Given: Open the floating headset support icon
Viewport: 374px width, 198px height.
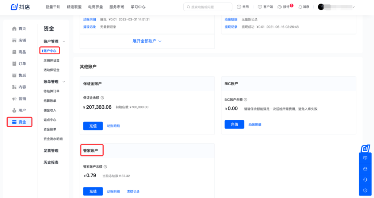Looking at the screenshot, I should (365, 179).
